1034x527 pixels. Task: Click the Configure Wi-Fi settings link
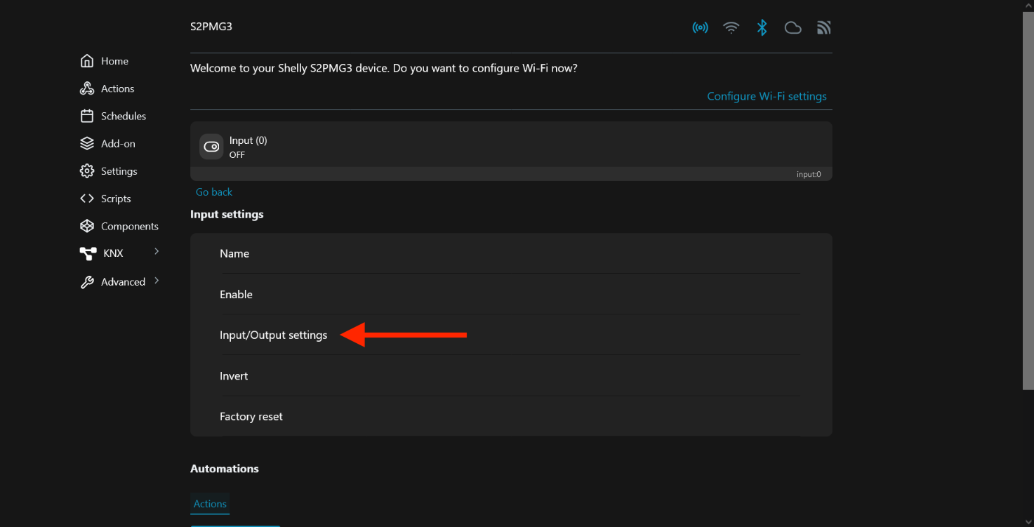[x=767, y=96]
